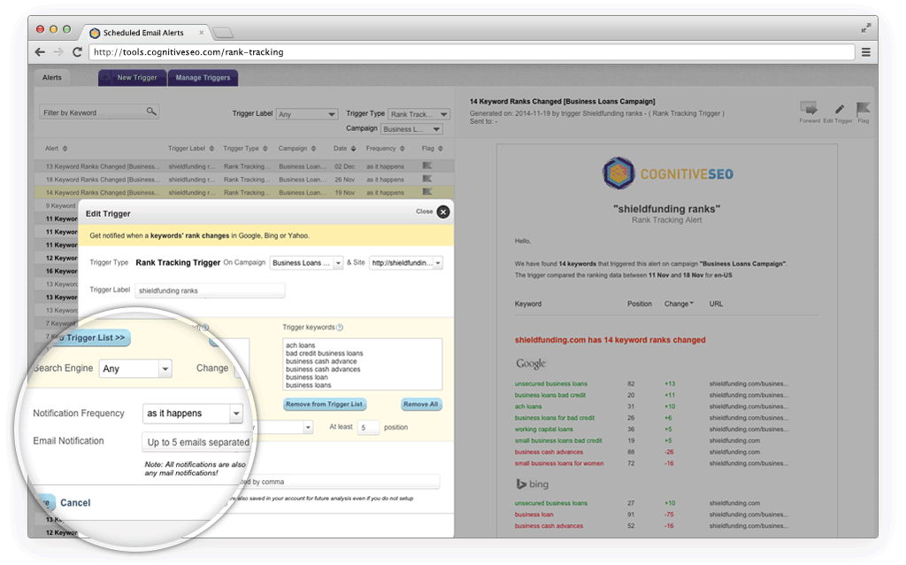The width and height of the screenshot is (906, 565).
Task: Click 'unsecured business loans' under Google
Action: pos(550,383)
